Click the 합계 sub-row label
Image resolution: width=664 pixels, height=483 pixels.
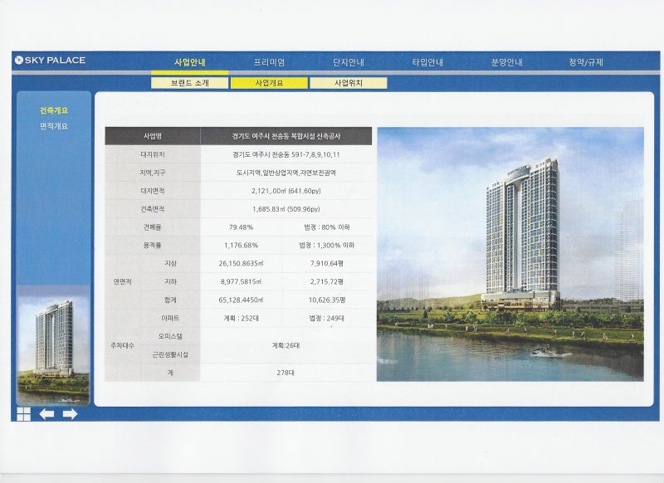(170, 300)
